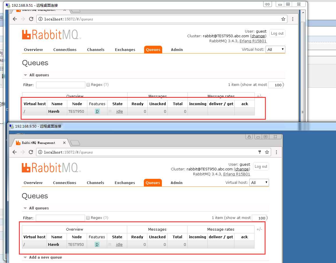Viewport: 336px width, 263px height.
Task: Open Overview tab in upper window
Action: [x=33, y=50]
